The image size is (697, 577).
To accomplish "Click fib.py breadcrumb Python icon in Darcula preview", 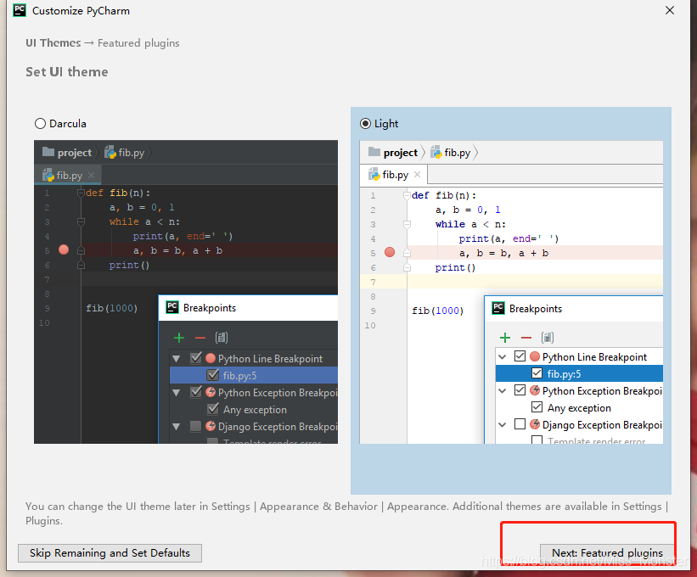I will [x=110, y=153].
